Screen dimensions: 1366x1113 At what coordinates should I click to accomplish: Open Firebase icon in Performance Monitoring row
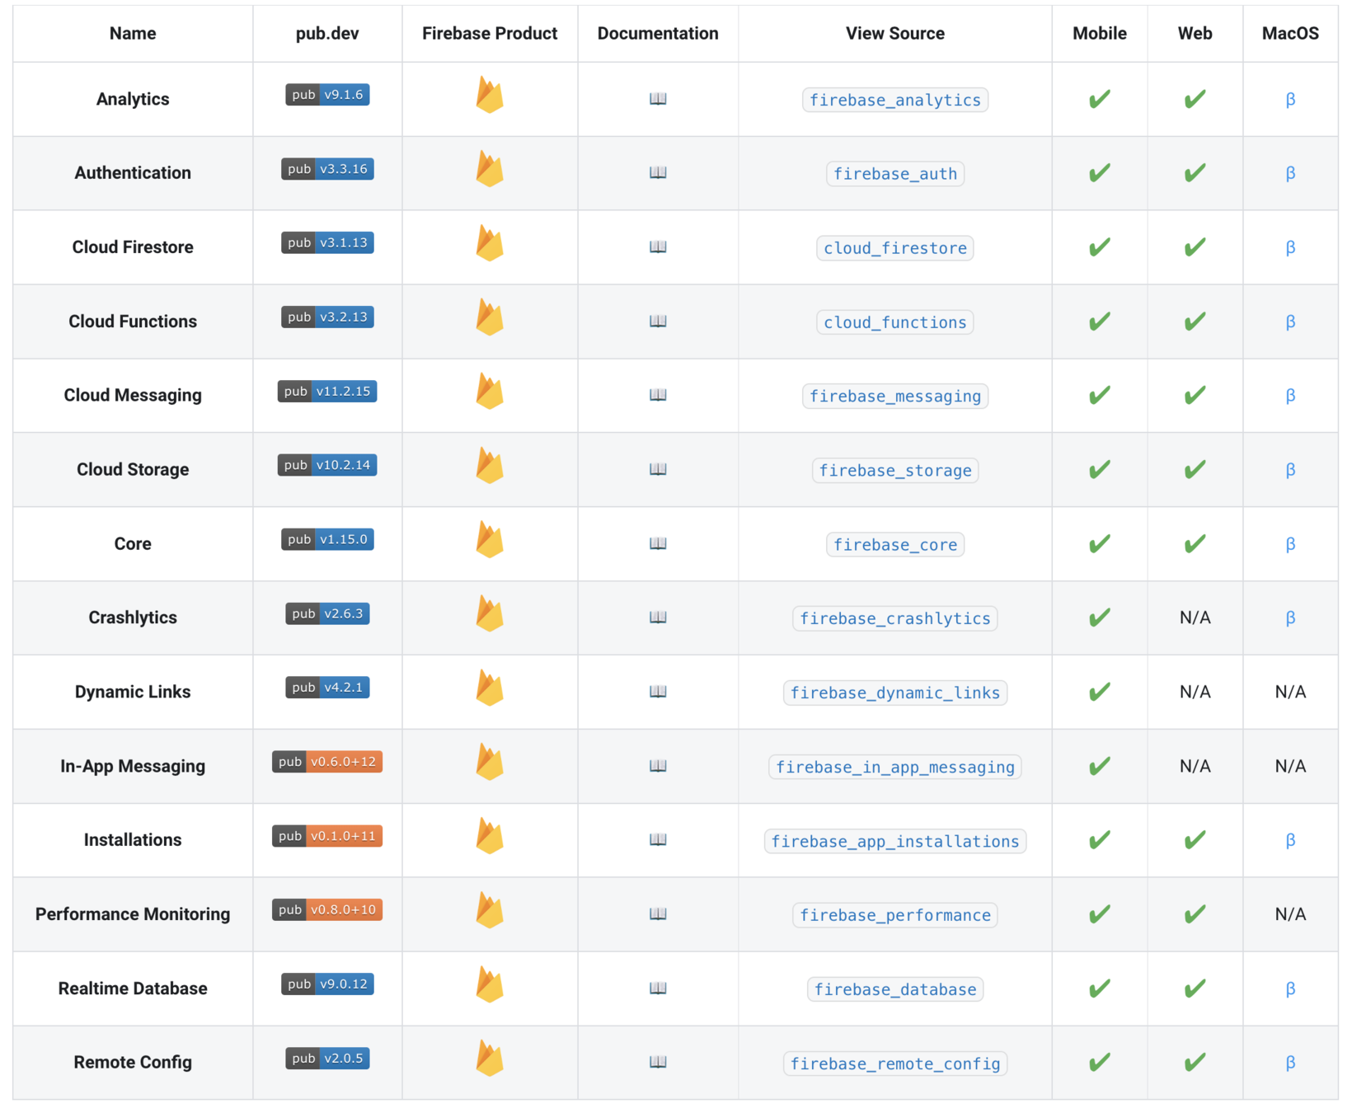490,910
